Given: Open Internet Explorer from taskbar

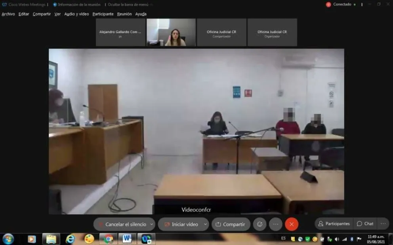Looking at the screenshot, I should (70, 239).
